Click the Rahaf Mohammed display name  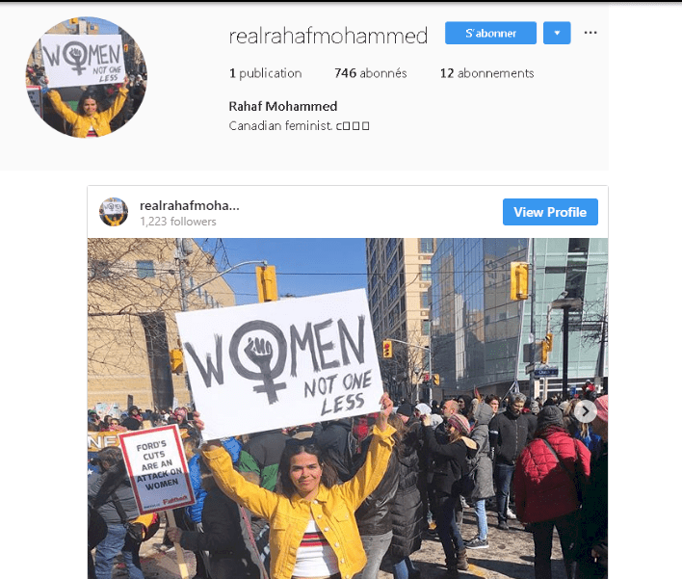283,106
